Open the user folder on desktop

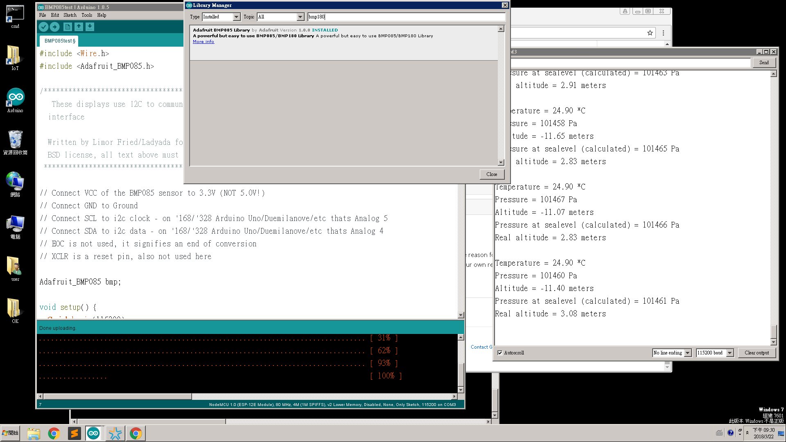[15, 268]
